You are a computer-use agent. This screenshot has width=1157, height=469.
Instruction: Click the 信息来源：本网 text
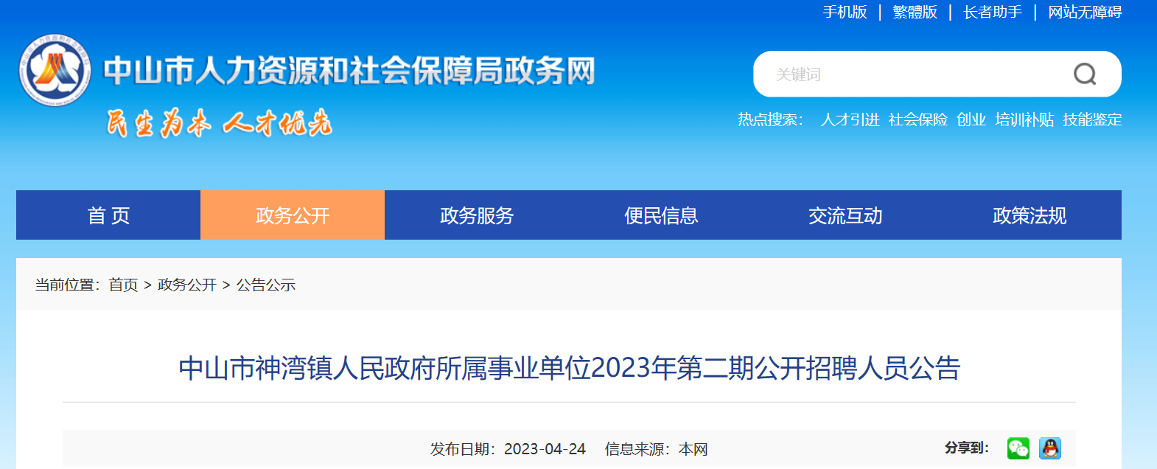(x=656, y=449)
